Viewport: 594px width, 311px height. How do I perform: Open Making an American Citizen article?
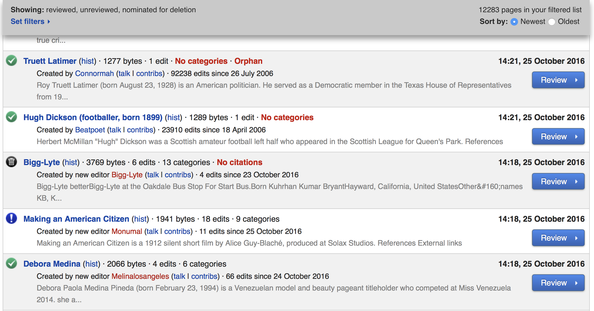[76, 219]
